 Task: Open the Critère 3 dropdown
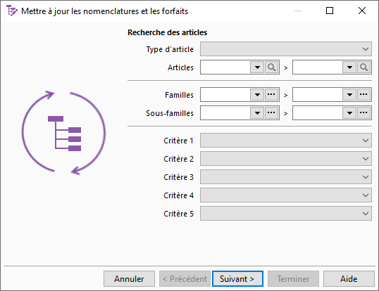pos(286,177)
